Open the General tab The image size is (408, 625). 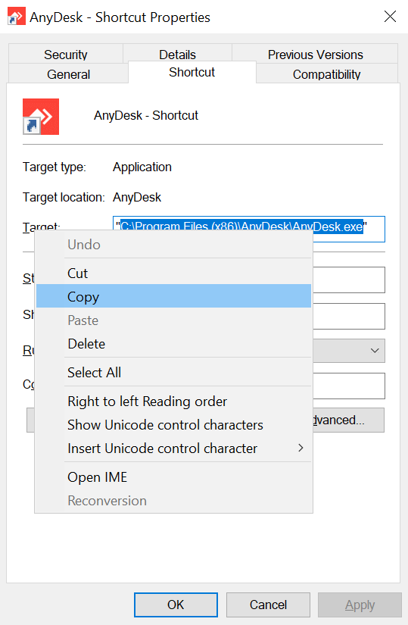pos(68,73)
